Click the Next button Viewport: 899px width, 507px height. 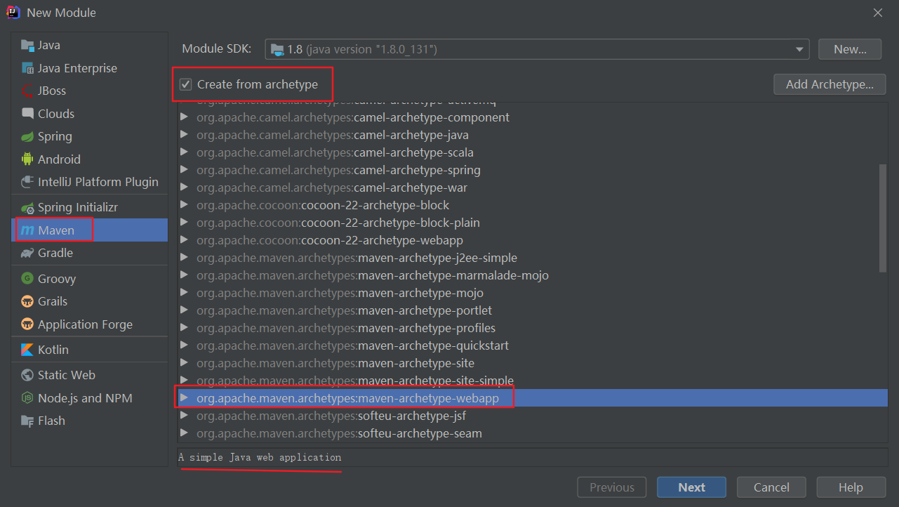tap(691, 487)
